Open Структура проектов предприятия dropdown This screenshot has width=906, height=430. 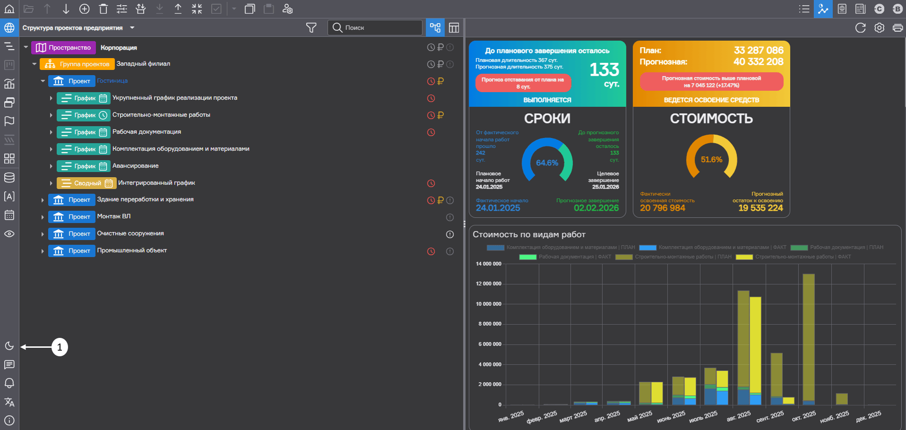(132, 28)
